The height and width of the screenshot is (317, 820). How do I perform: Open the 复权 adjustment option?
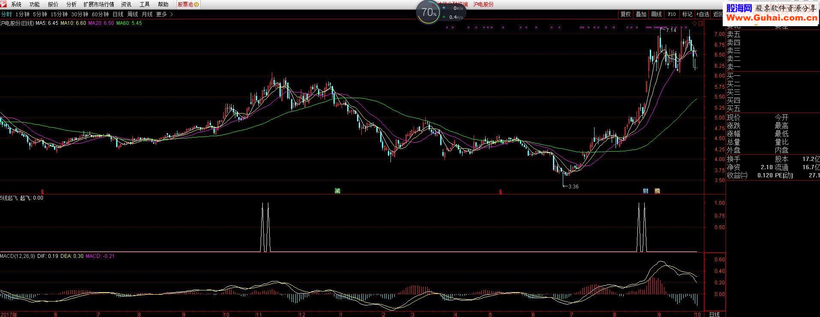coord(625,14)
